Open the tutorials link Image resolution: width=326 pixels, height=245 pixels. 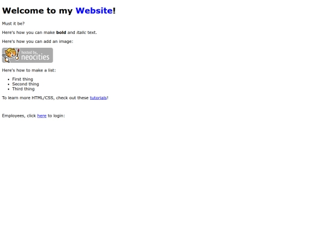pyautogui.click(x=98, y=98)
